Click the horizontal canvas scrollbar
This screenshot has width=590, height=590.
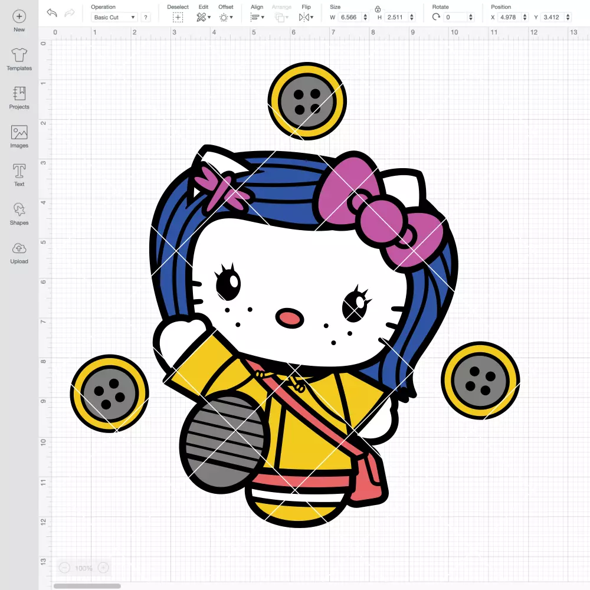pyautogui.click(x=87, y=586)
